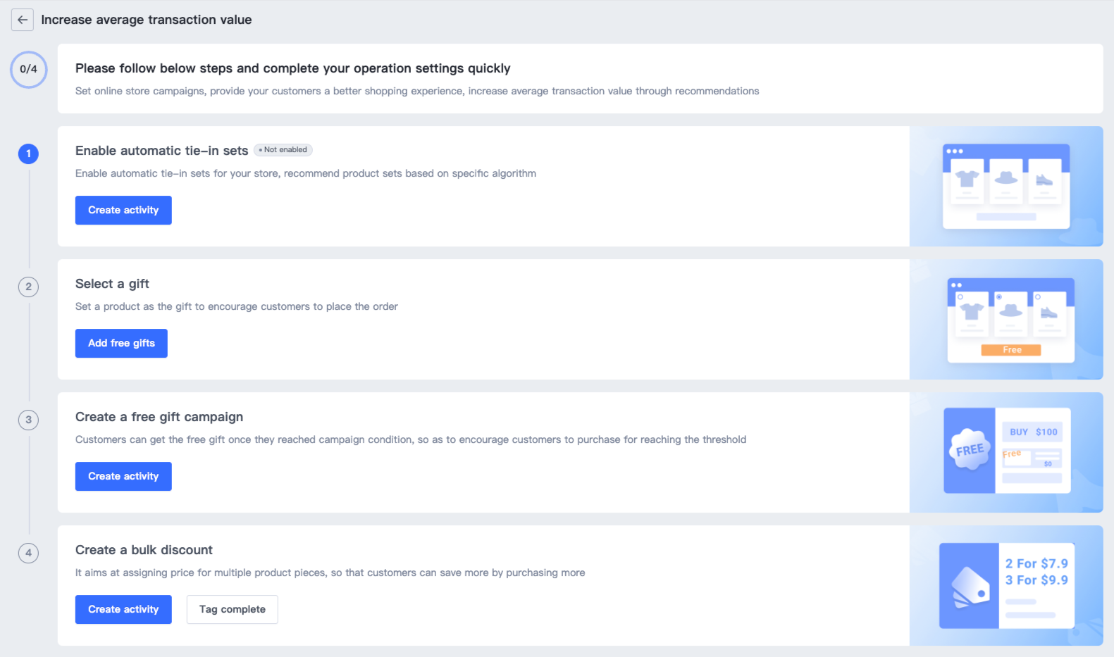Viewport: 1114px width, 657px height.
Task: Open the bulk discount price tag illustration
Action: [1006, 585]
